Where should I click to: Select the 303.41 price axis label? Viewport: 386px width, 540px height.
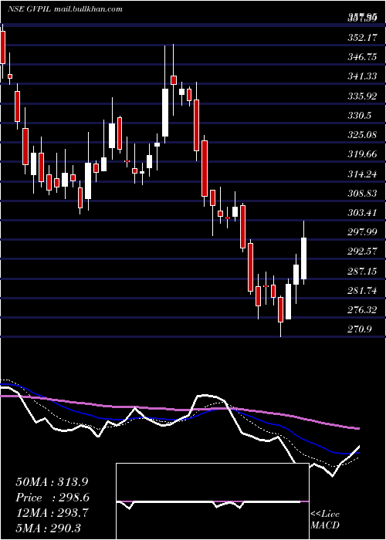click(362, 213)
